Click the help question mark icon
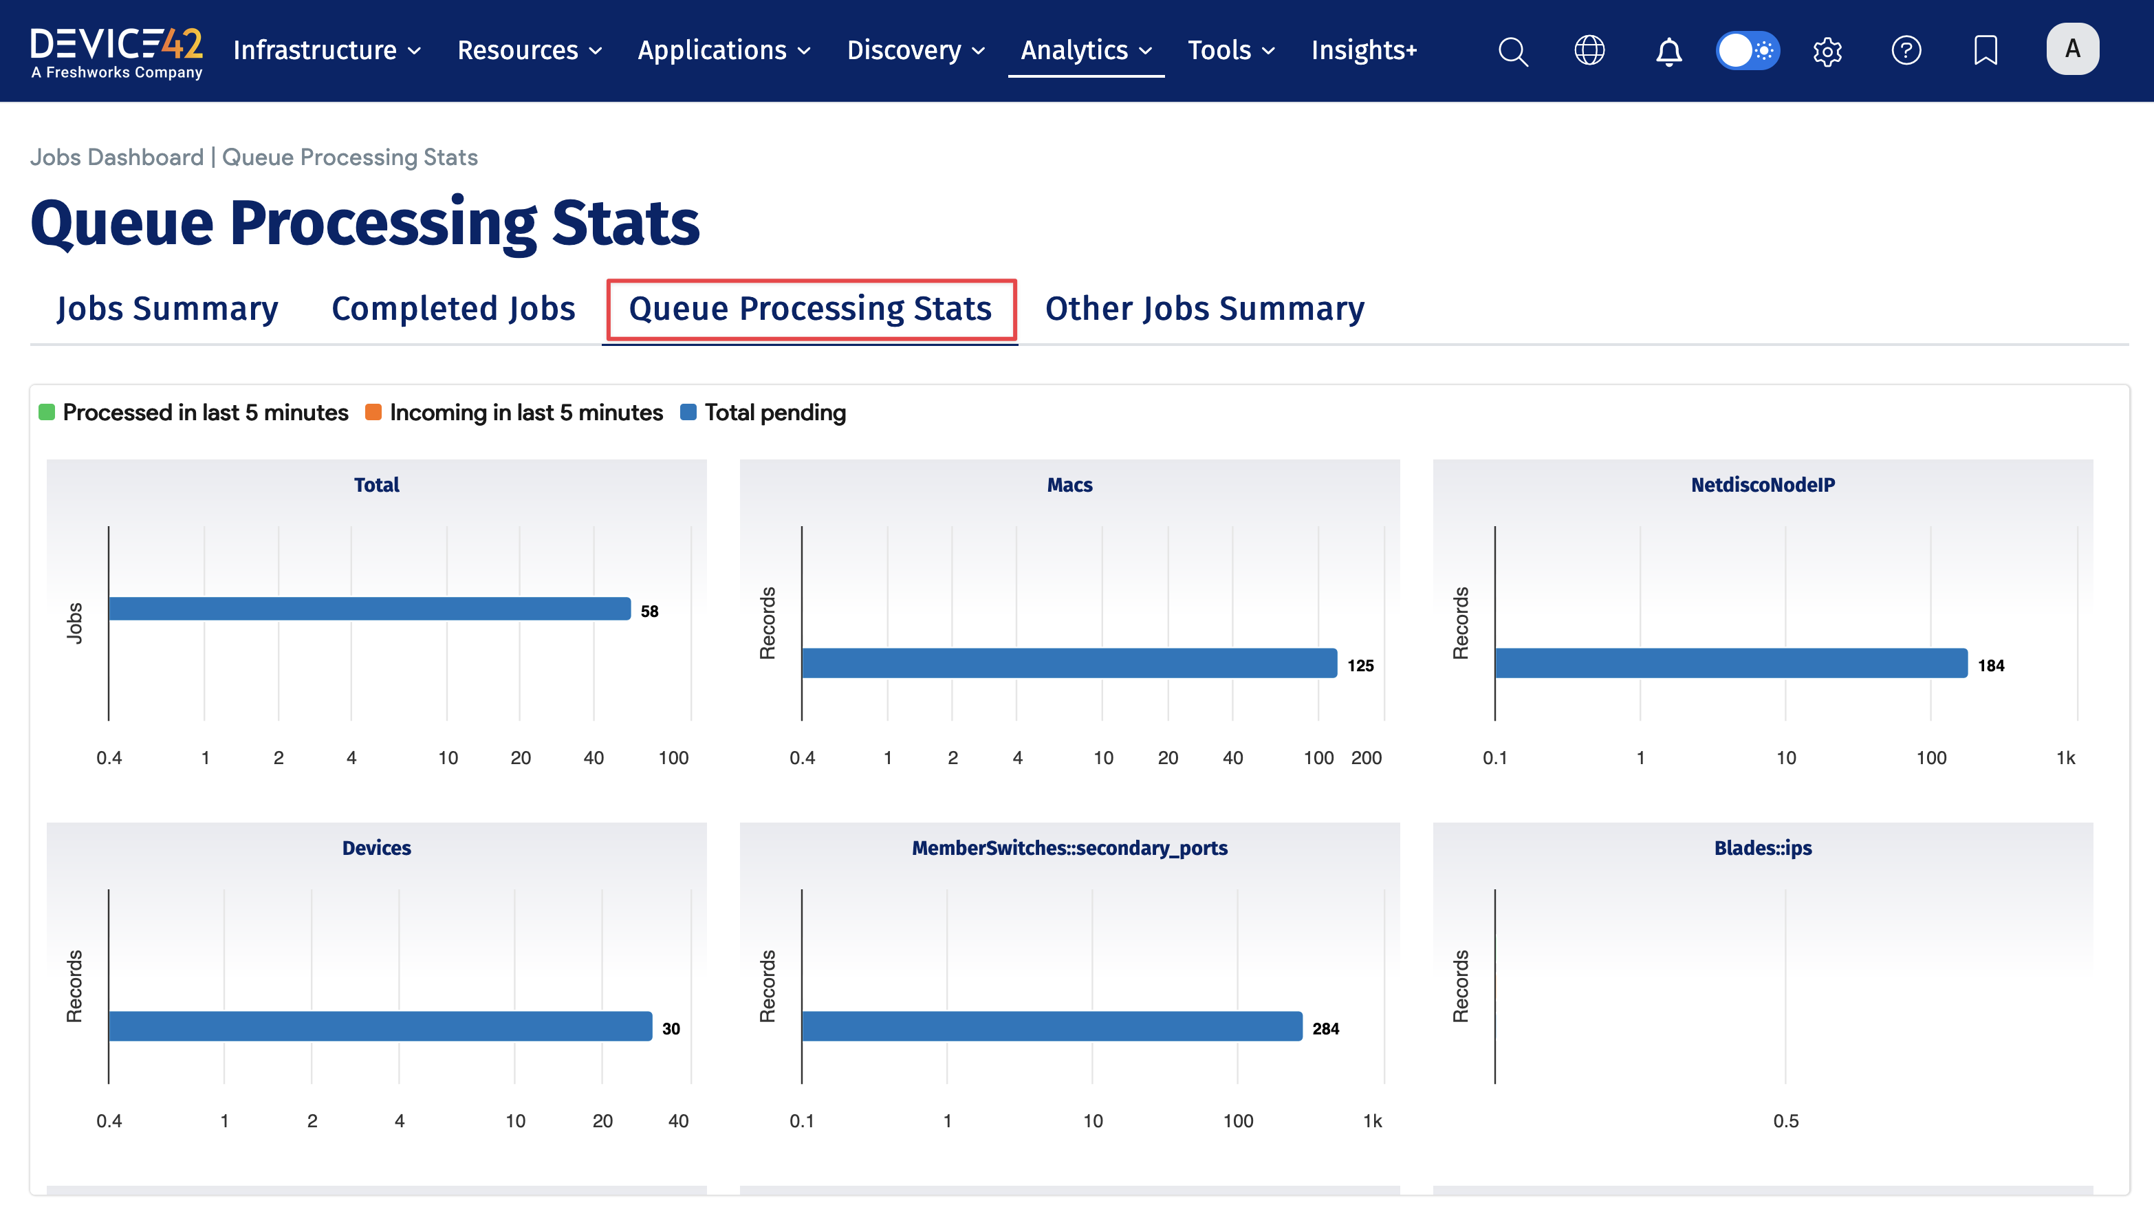2154x1216 pixels. 1906,50
